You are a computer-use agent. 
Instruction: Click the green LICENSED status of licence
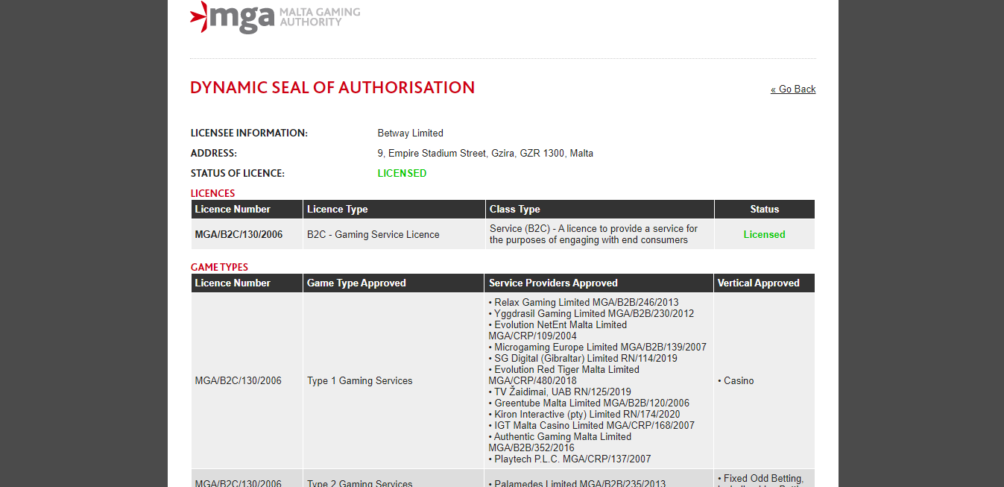(x=402, y=174)
